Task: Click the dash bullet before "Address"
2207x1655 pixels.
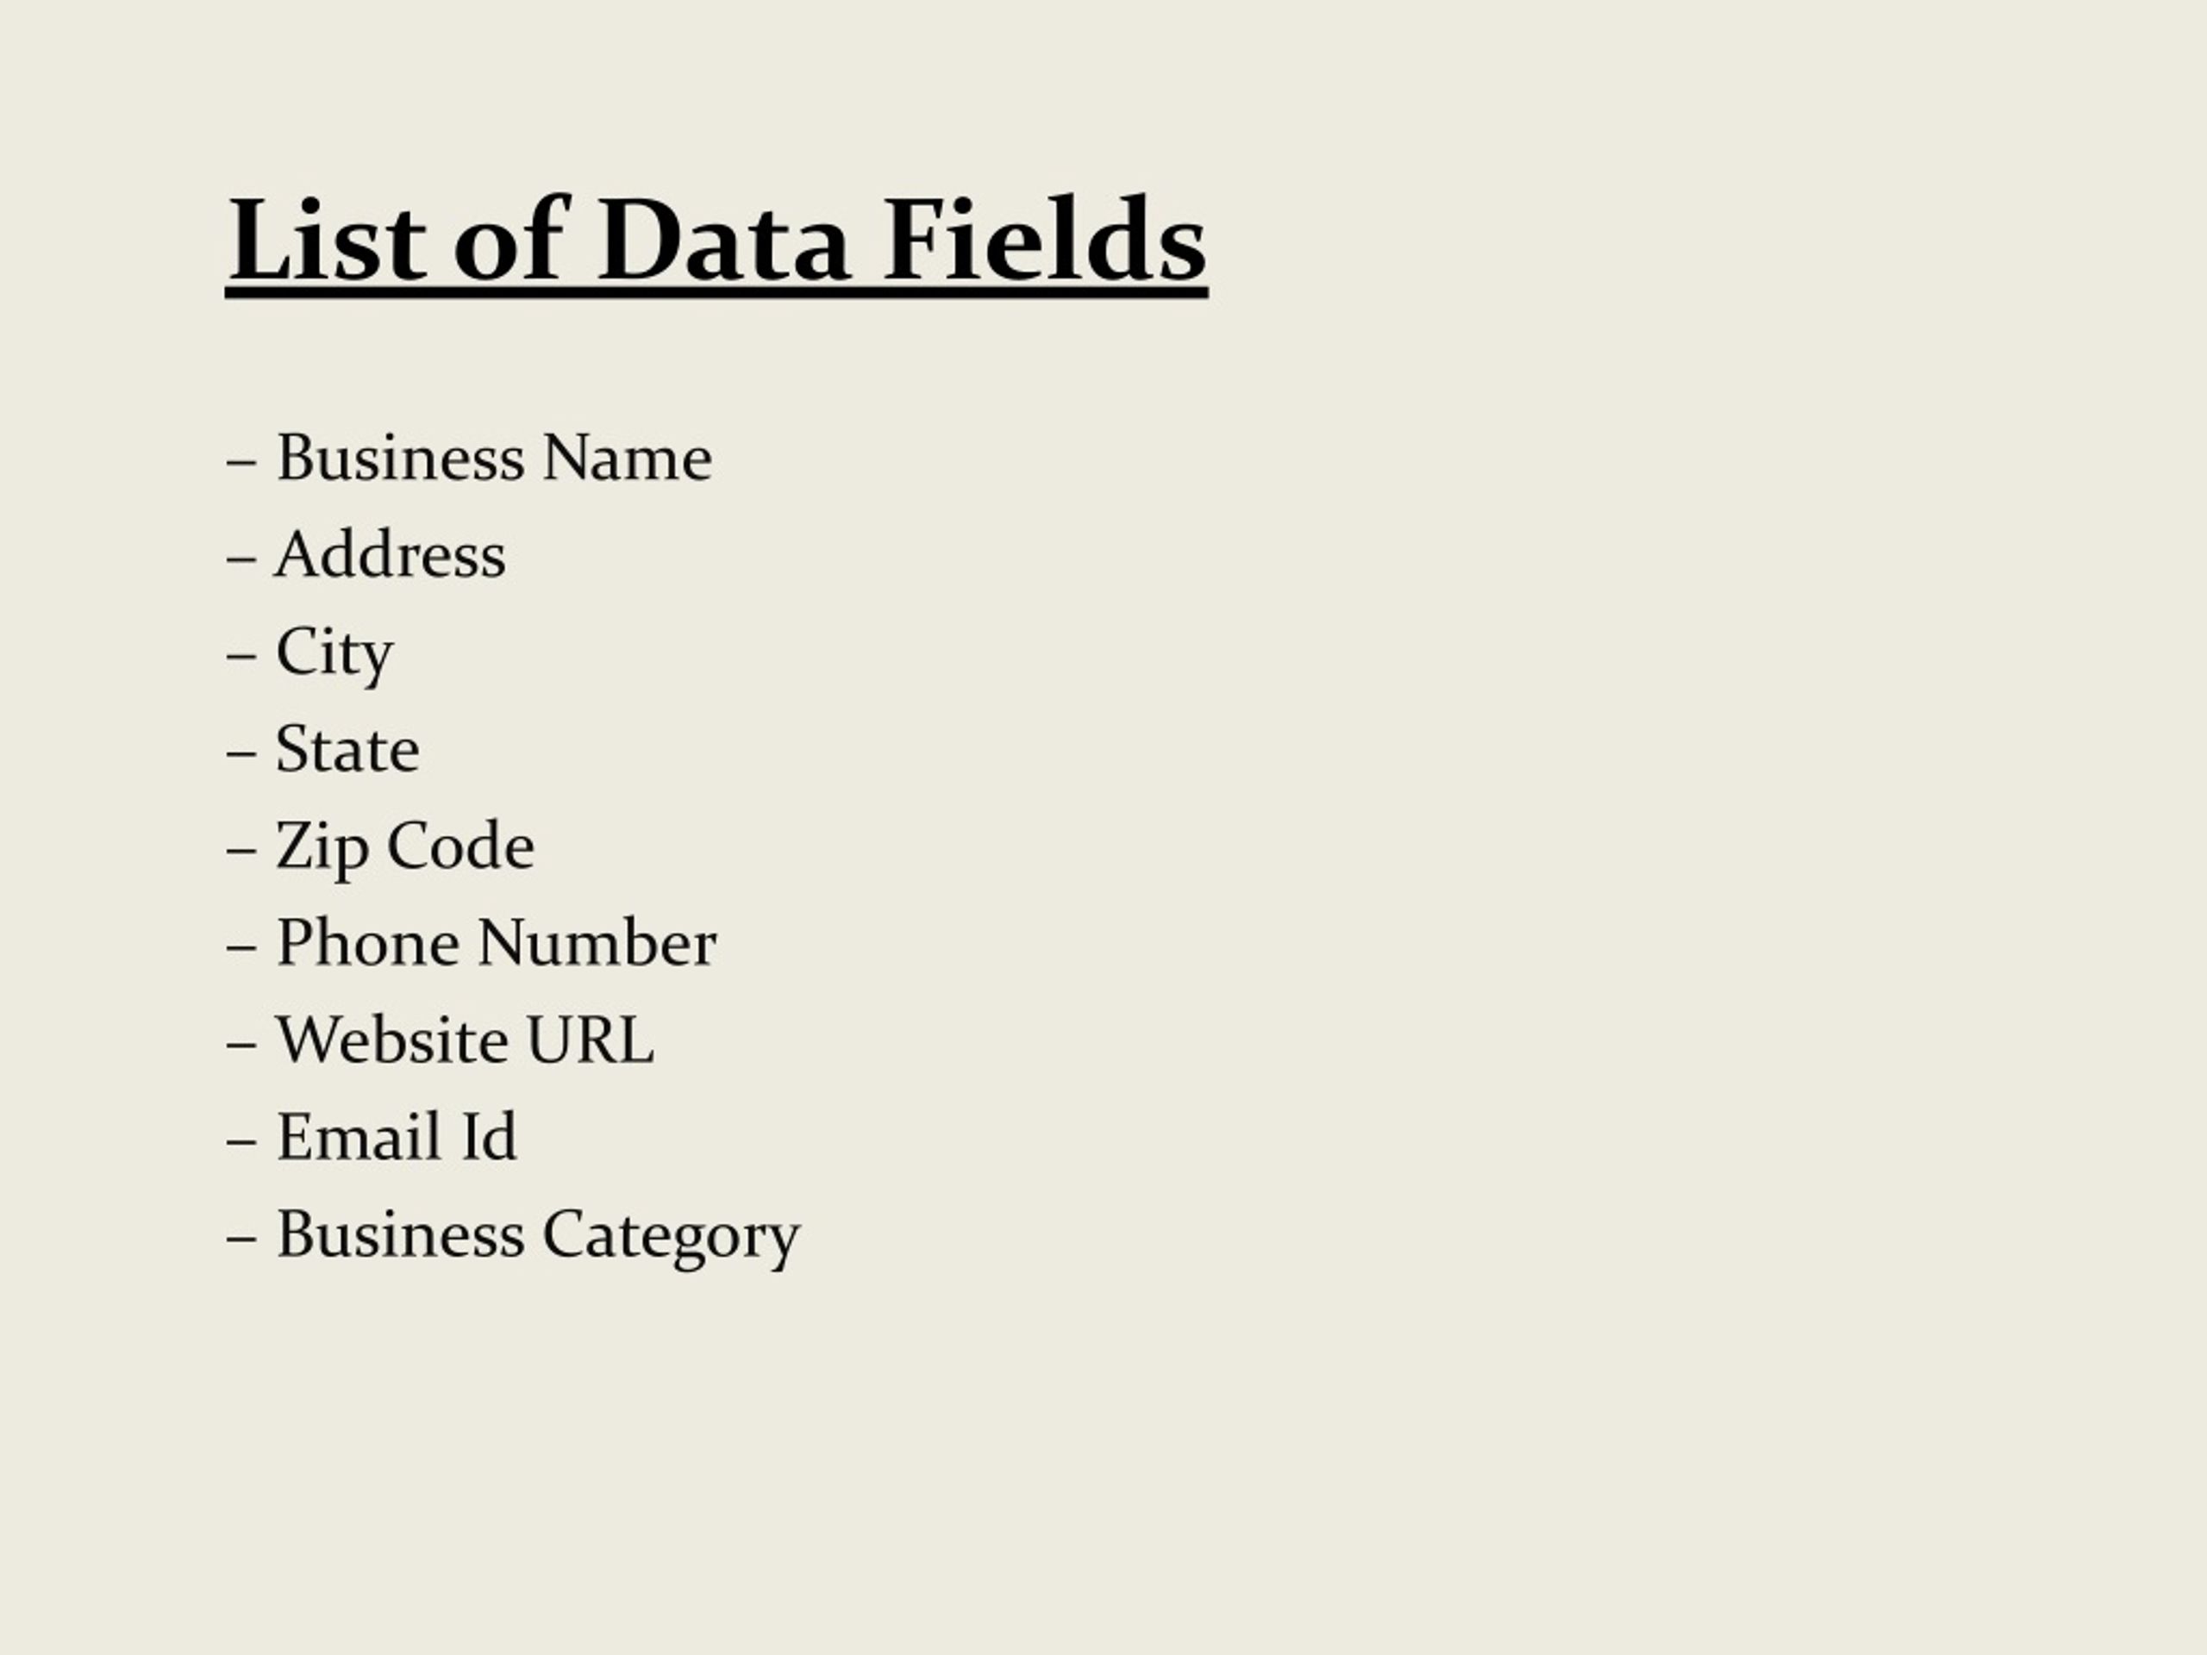Action: 241,558
